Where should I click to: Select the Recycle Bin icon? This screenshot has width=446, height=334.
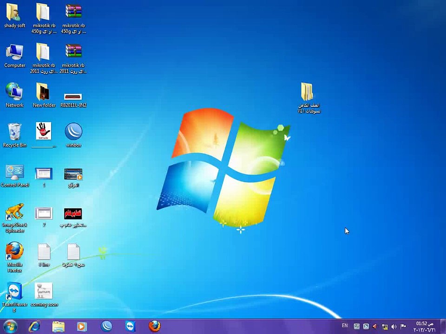pos(14,131)
